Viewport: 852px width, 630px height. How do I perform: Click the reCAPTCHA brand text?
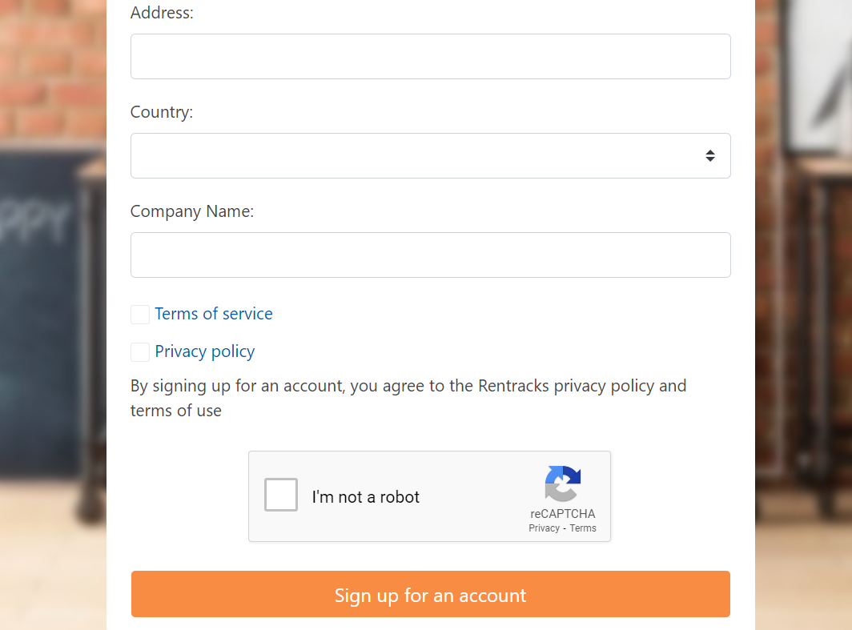[562, 514]
